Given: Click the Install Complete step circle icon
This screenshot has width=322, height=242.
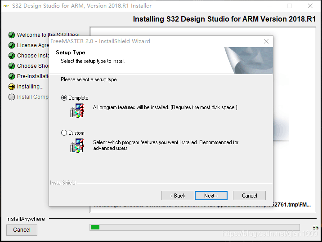Looking at the screenshot, I should tap(12, 97).
